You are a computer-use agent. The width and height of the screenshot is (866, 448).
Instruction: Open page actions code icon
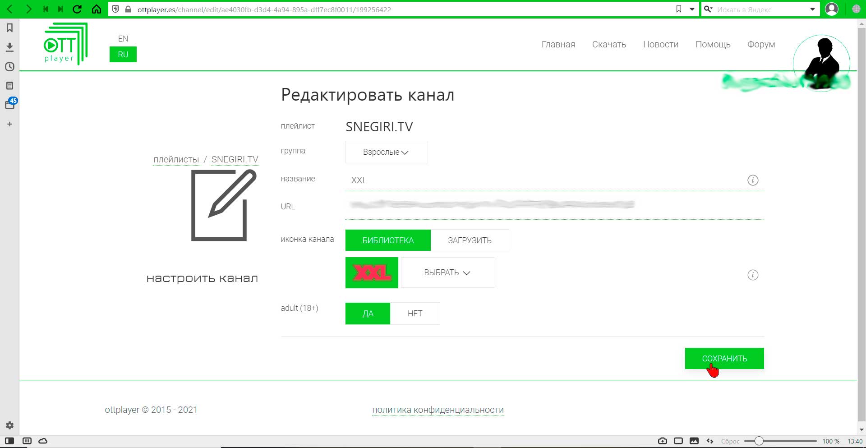710,441
